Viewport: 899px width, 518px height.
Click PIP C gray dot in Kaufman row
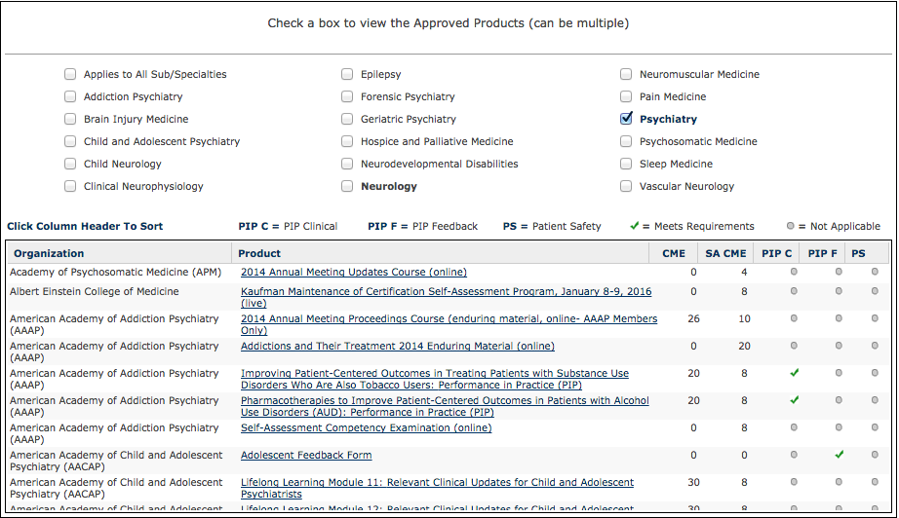pyautogui.click(x=794, y=291)
